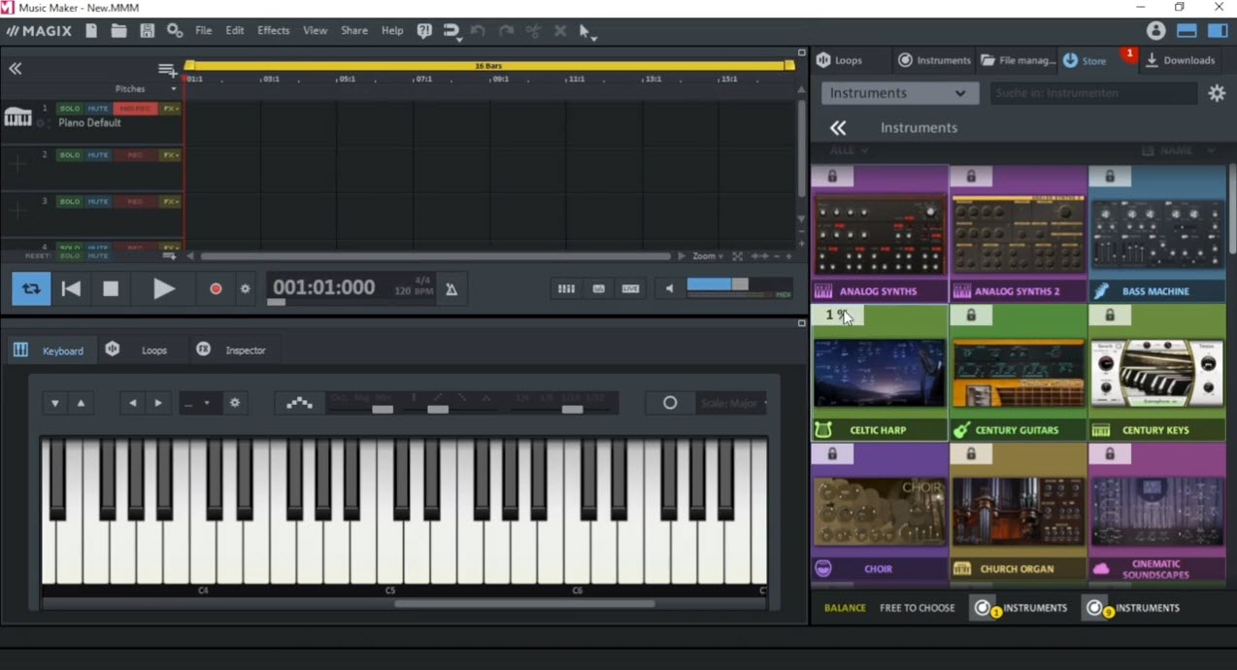Open the browser settings gear icon
The width and height of the screenshot is (1237, 670).
pos(1217,93)
